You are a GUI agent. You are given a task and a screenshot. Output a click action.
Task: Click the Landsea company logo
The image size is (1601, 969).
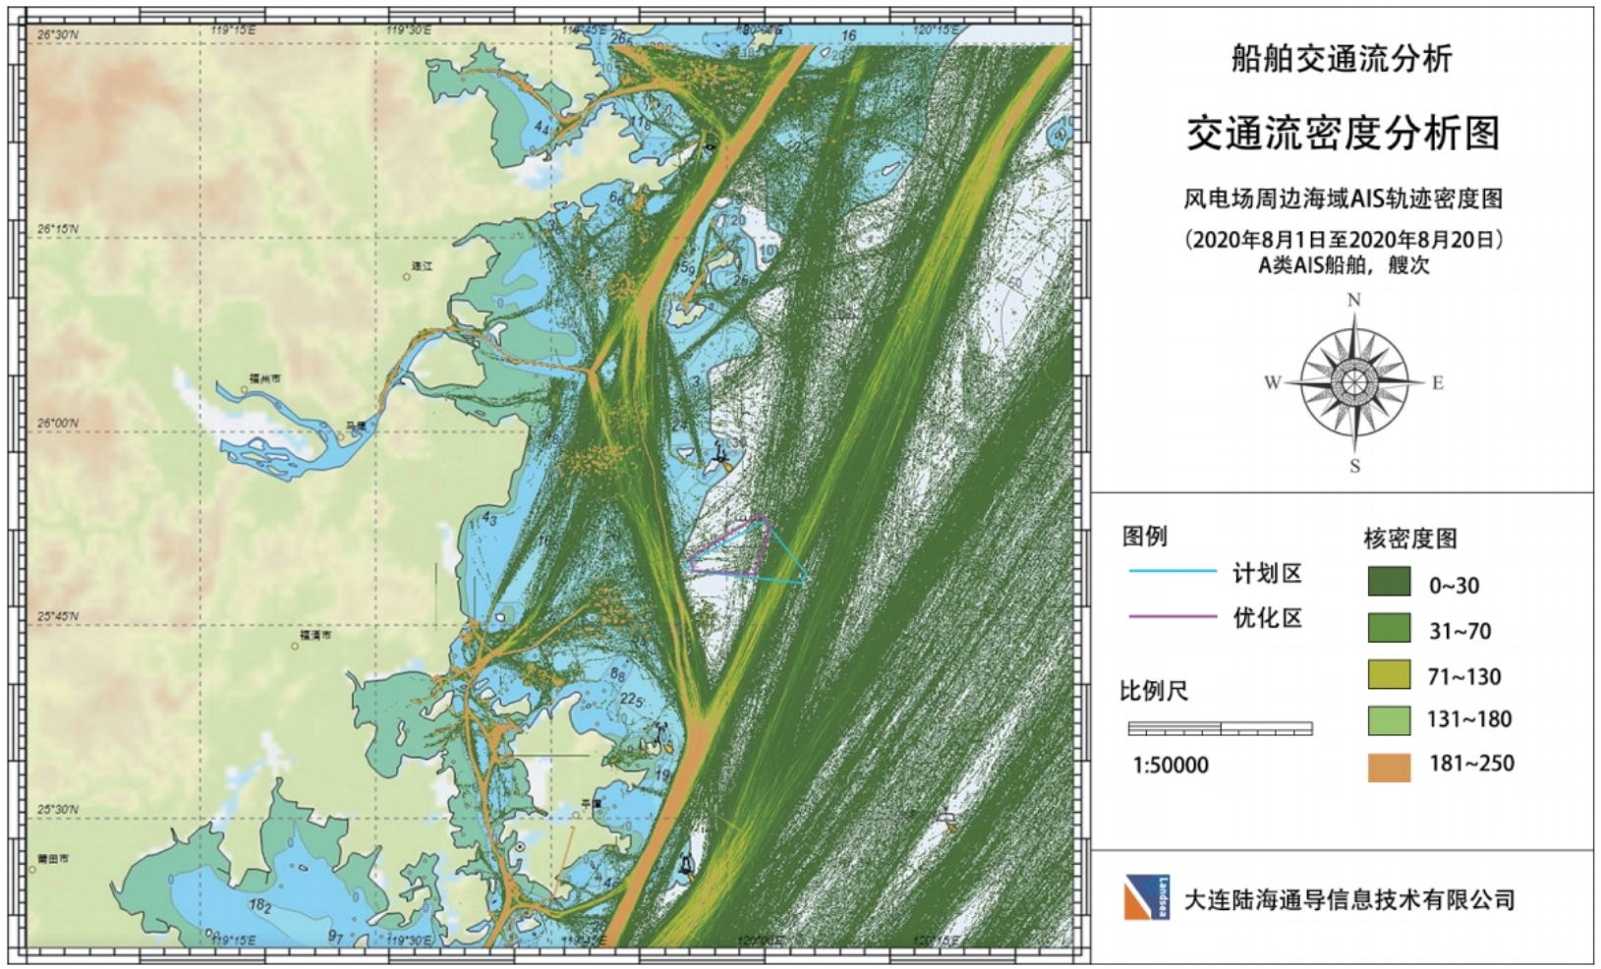click(1146, 897)
